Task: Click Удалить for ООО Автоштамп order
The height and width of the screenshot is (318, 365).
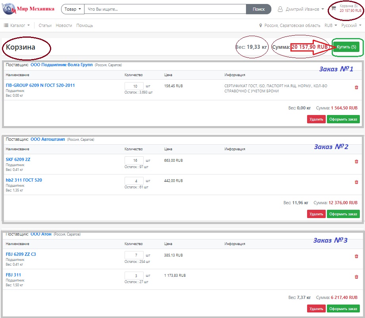Action: (316, 214)
